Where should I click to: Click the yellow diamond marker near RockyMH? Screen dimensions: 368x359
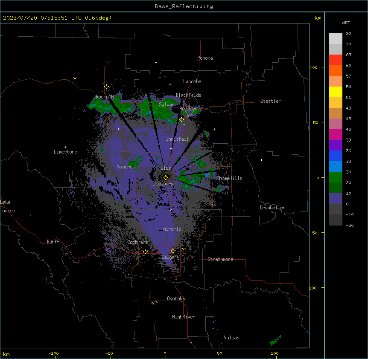106,87
